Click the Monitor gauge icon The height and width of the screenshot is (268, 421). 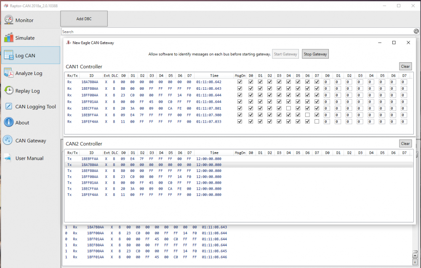coord(8,20)
